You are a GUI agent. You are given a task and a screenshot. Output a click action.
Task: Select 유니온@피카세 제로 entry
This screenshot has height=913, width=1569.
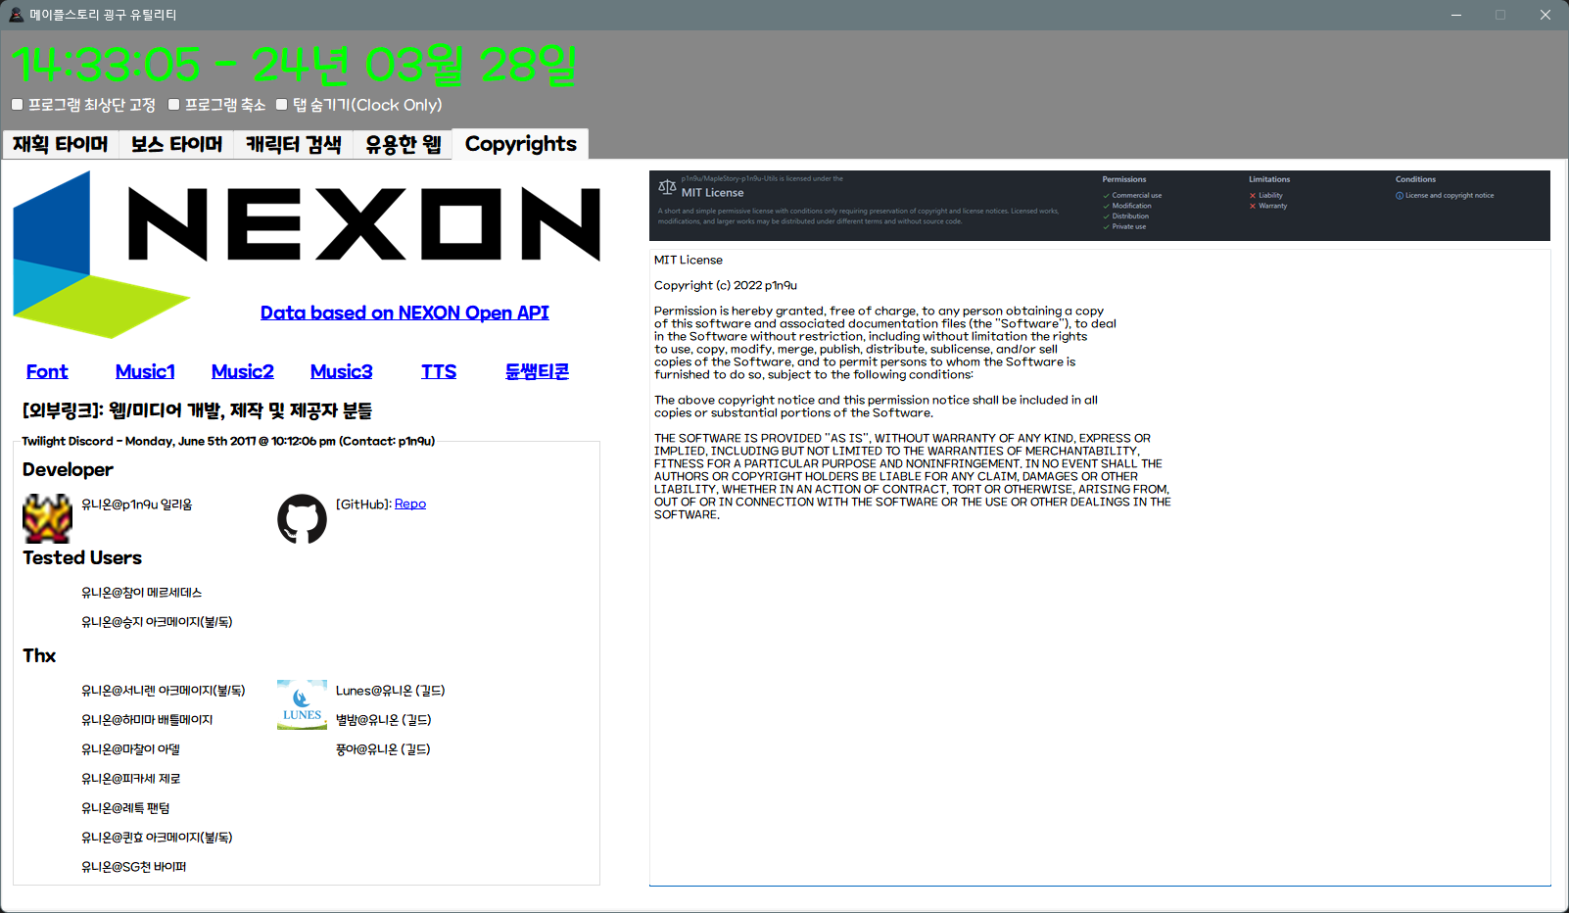[130, 779]
